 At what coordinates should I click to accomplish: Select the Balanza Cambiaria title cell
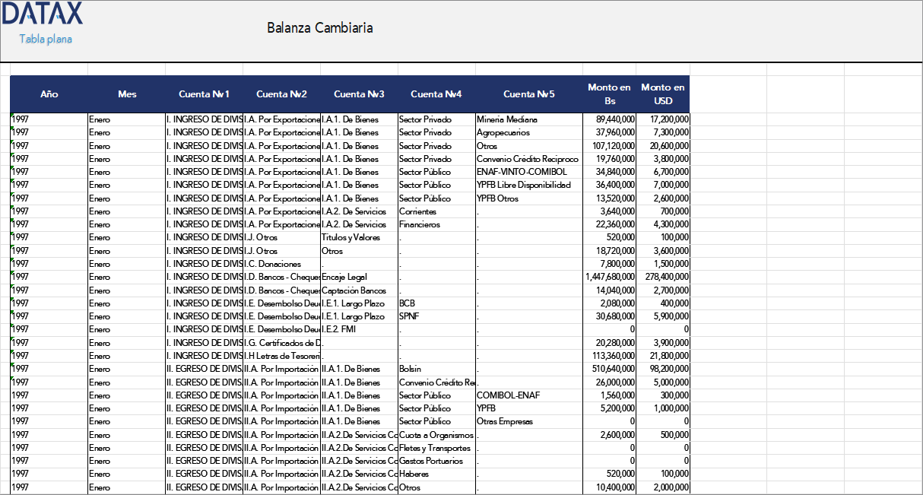[x=319, y=28]
